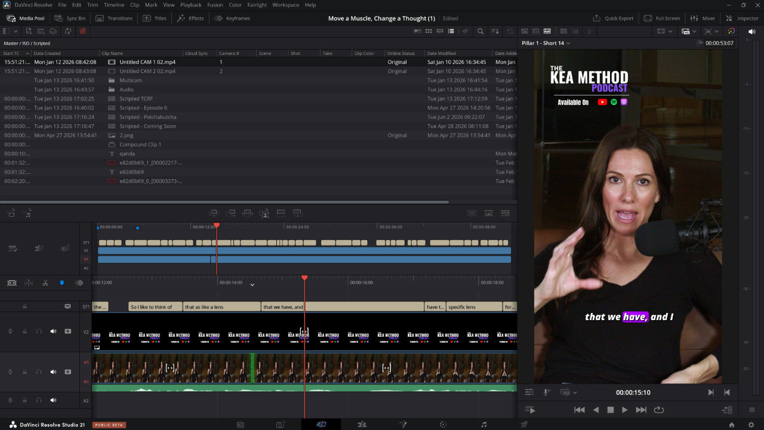Image resolution: width=764 pixels, height=430 pixels.
Task: Solo the V1 track headphones
Action: (39, 371)
